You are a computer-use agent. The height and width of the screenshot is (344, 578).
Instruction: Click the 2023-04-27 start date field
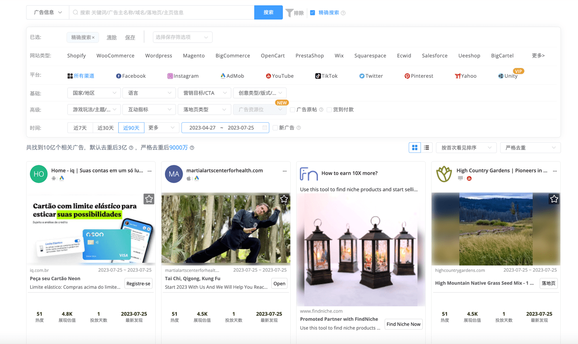[x=202, y=128]
